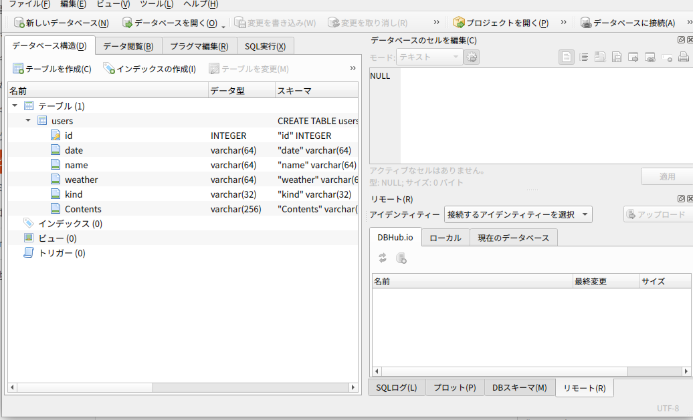Click the Open Database (データベースを開く) icon
Screen dimensions: 693x420
pyautogui.click(x=127, y=23)
